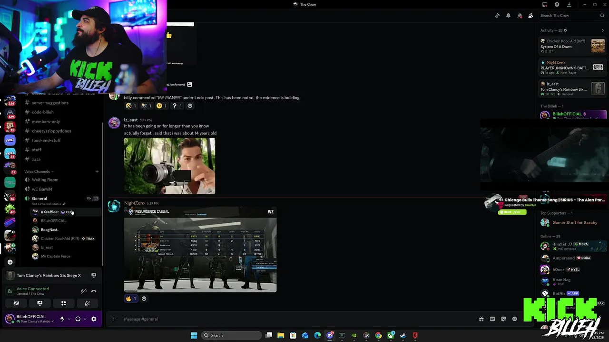
Task: Create a new voice channel with plus
Action: tap(97, 171)
